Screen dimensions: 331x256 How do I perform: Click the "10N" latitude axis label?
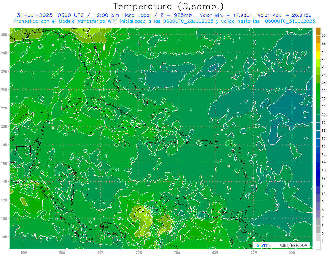click(x=4, y=218)
